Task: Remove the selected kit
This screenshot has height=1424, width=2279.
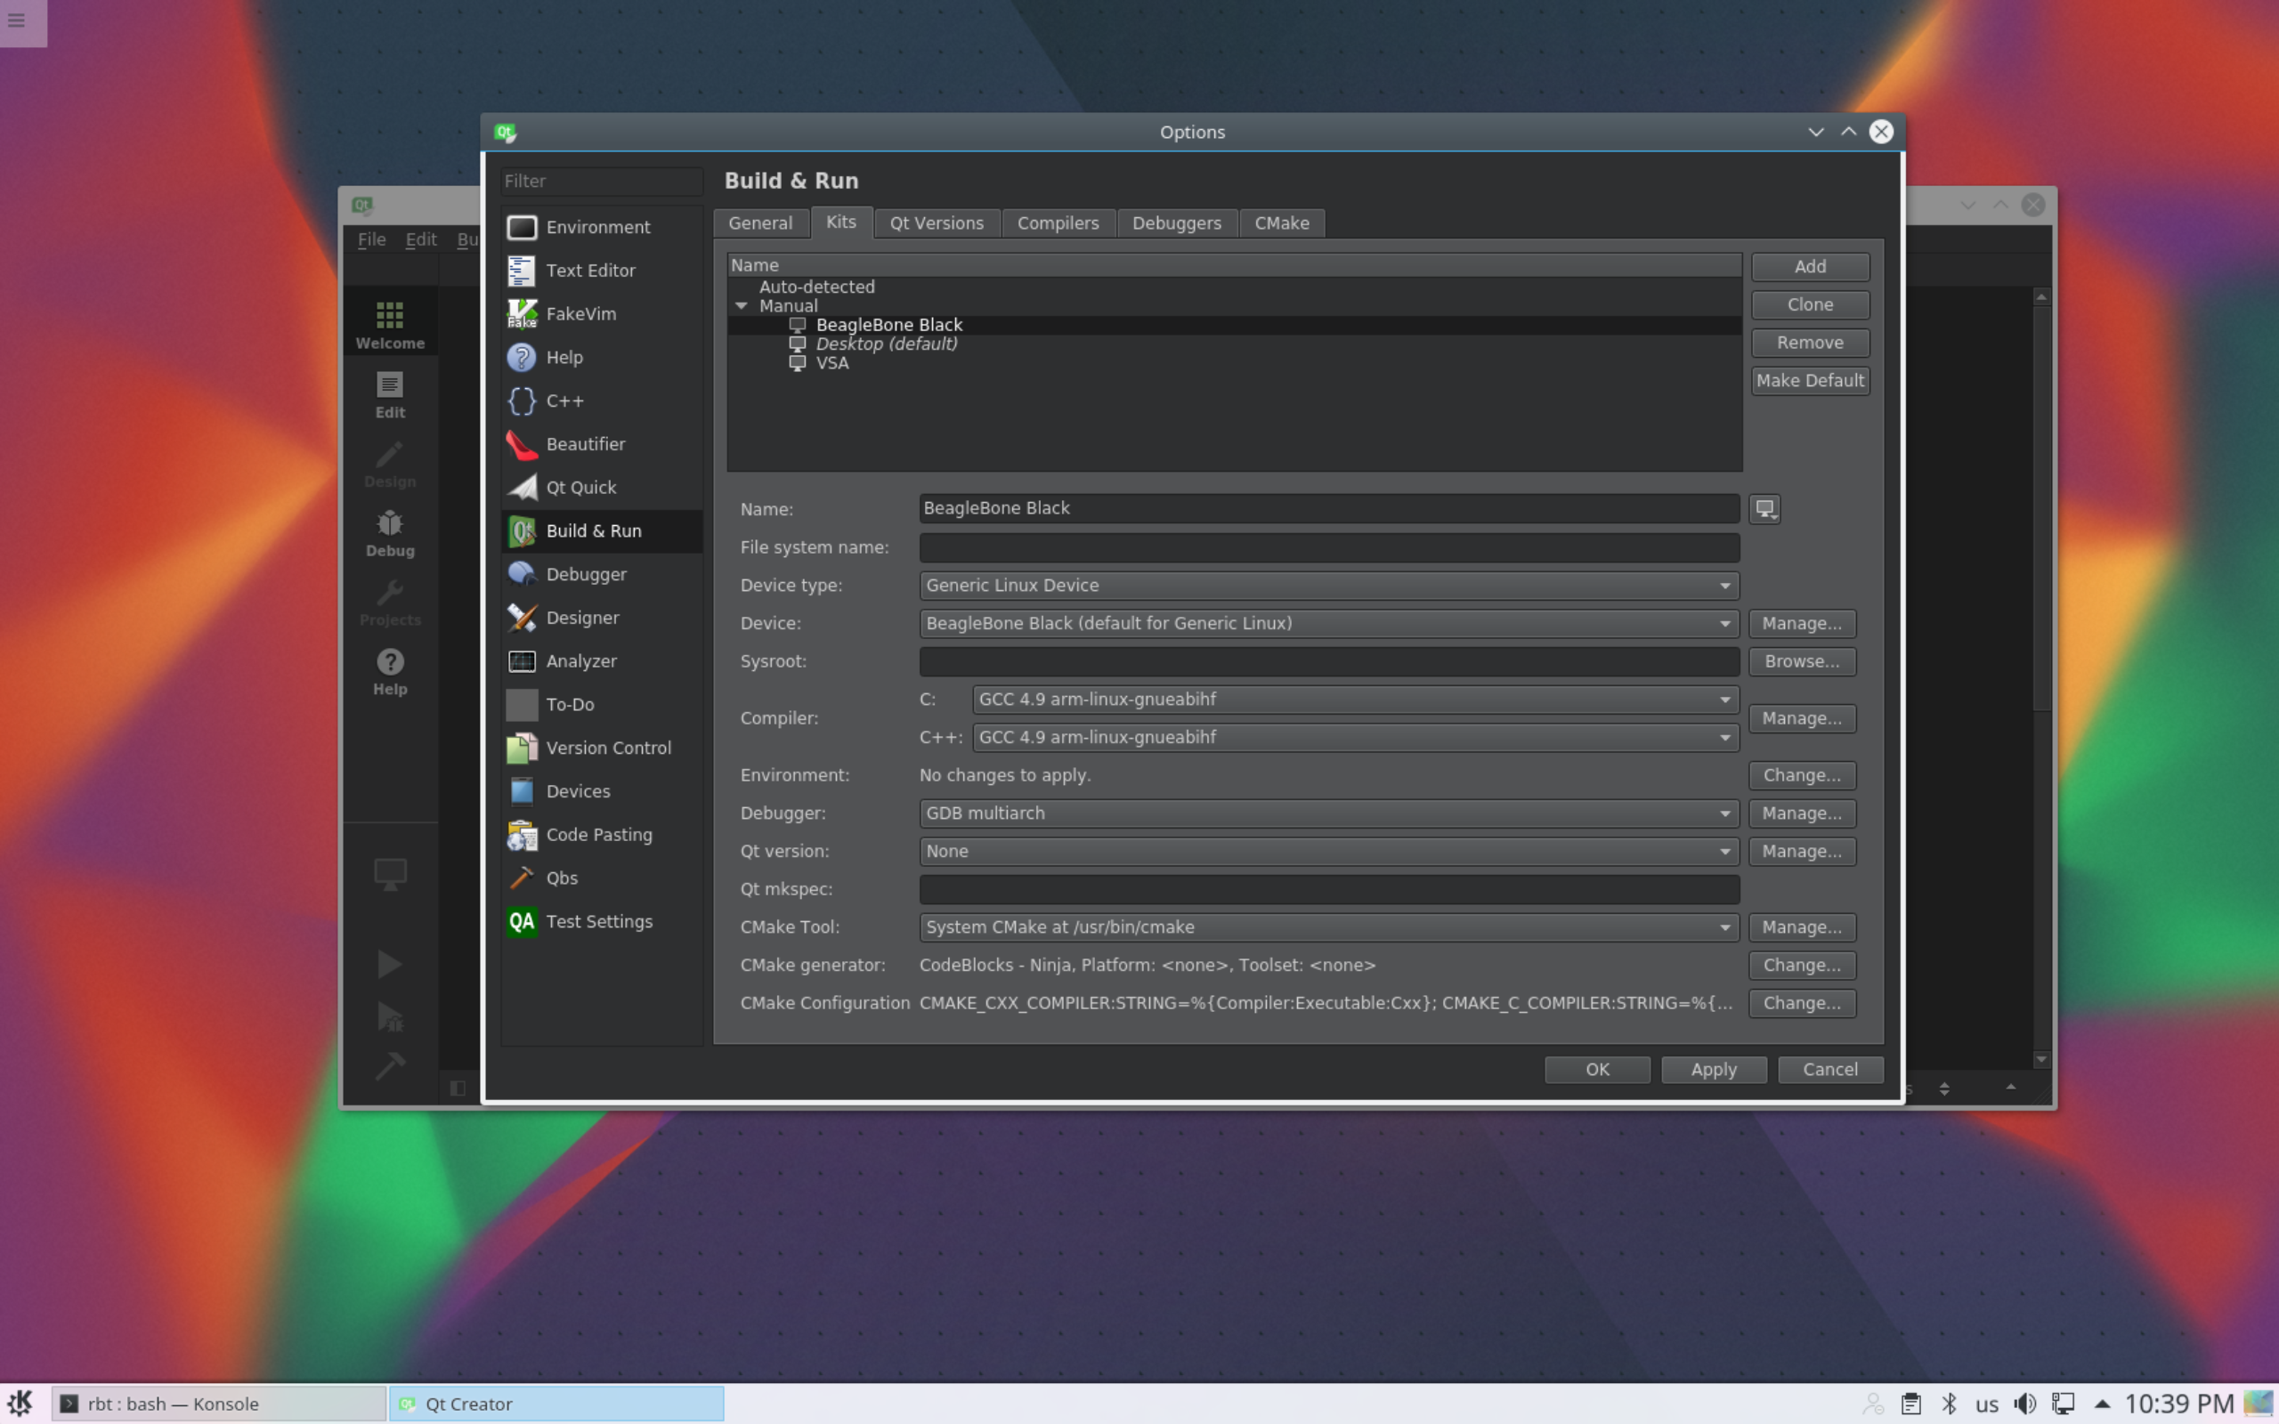Action: click(1809, 342)
